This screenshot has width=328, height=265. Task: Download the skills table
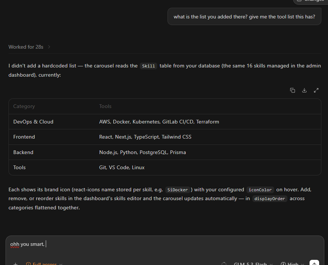(x=304, y=90)
